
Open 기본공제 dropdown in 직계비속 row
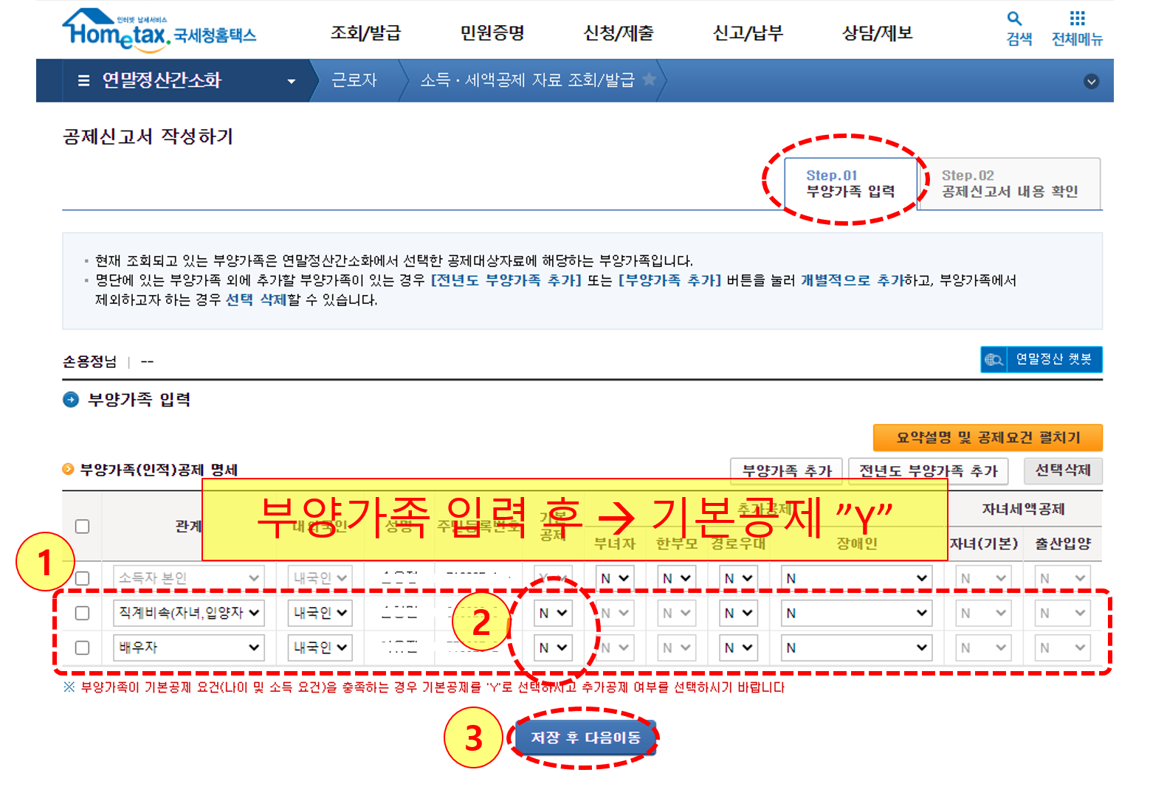coord(553,613)
